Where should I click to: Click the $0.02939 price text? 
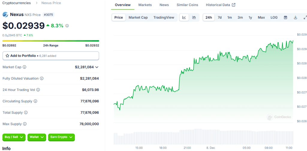[x=23, y=26]
